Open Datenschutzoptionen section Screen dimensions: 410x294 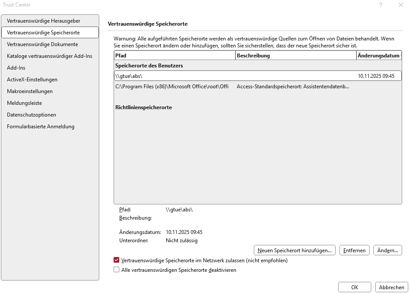(x=31, y=115)
